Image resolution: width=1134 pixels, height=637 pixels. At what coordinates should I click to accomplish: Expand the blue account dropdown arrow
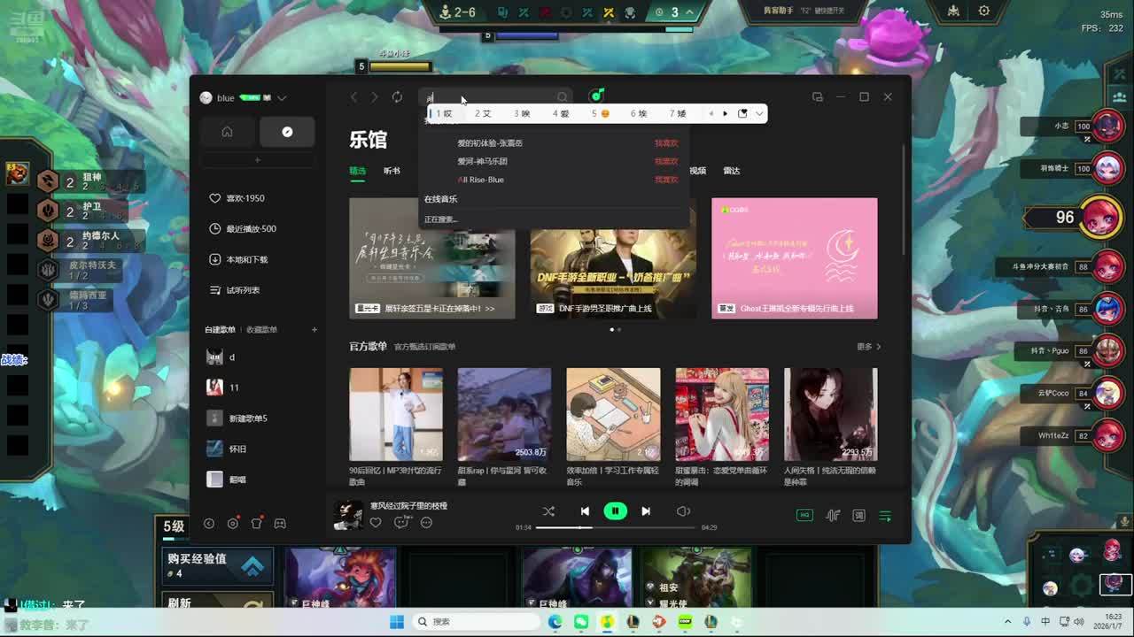coord(282,98)
